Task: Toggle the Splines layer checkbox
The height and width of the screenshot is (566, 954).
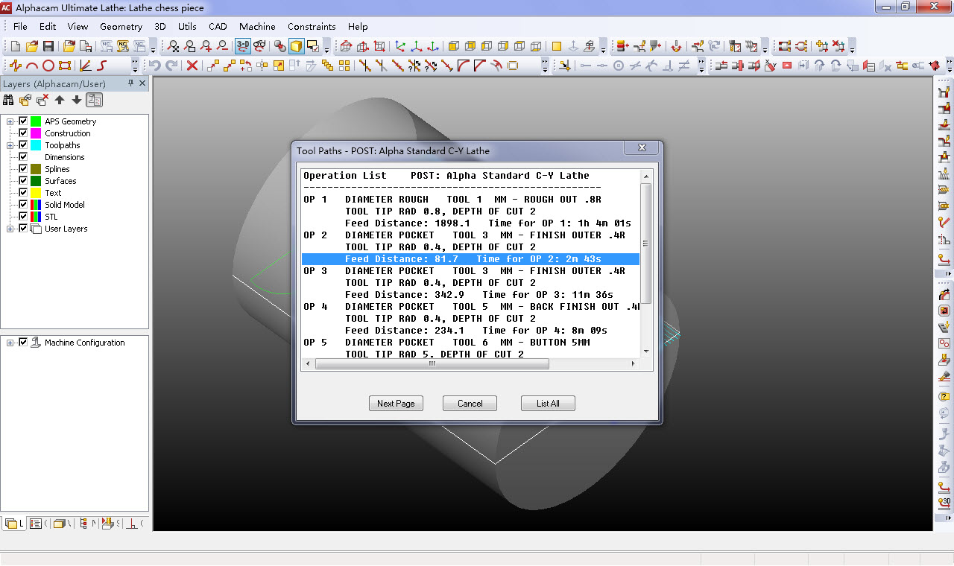Action: (23, 169)
